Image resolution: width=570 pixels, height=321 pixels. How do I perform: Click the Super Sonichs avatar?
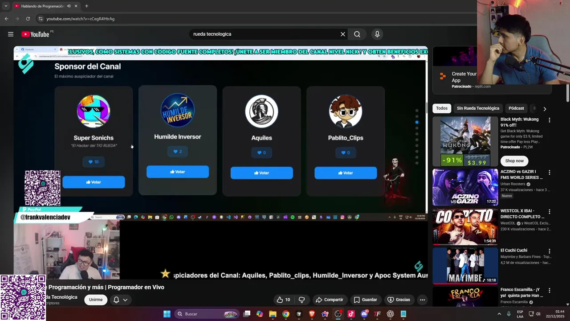94,111
